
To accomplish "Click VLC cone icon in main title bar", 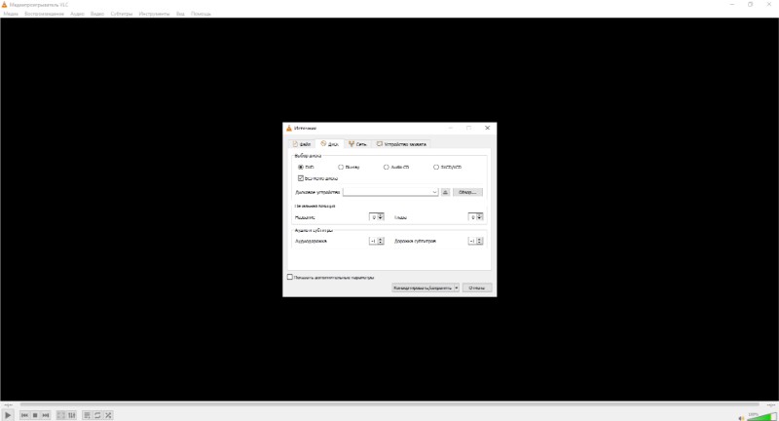I will click(x=5, y=5).
